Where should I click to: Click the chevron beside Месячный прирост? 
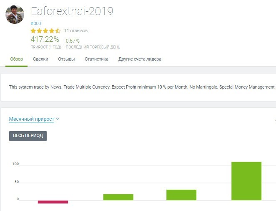(x=58, y=119)
